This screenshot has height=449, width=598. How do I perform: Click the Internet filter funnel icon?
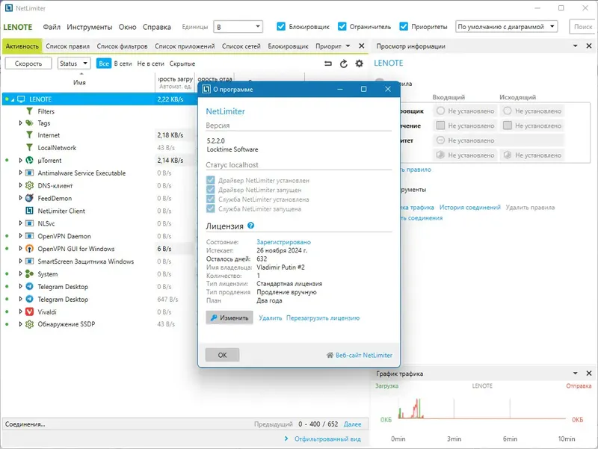click(29, 135)
